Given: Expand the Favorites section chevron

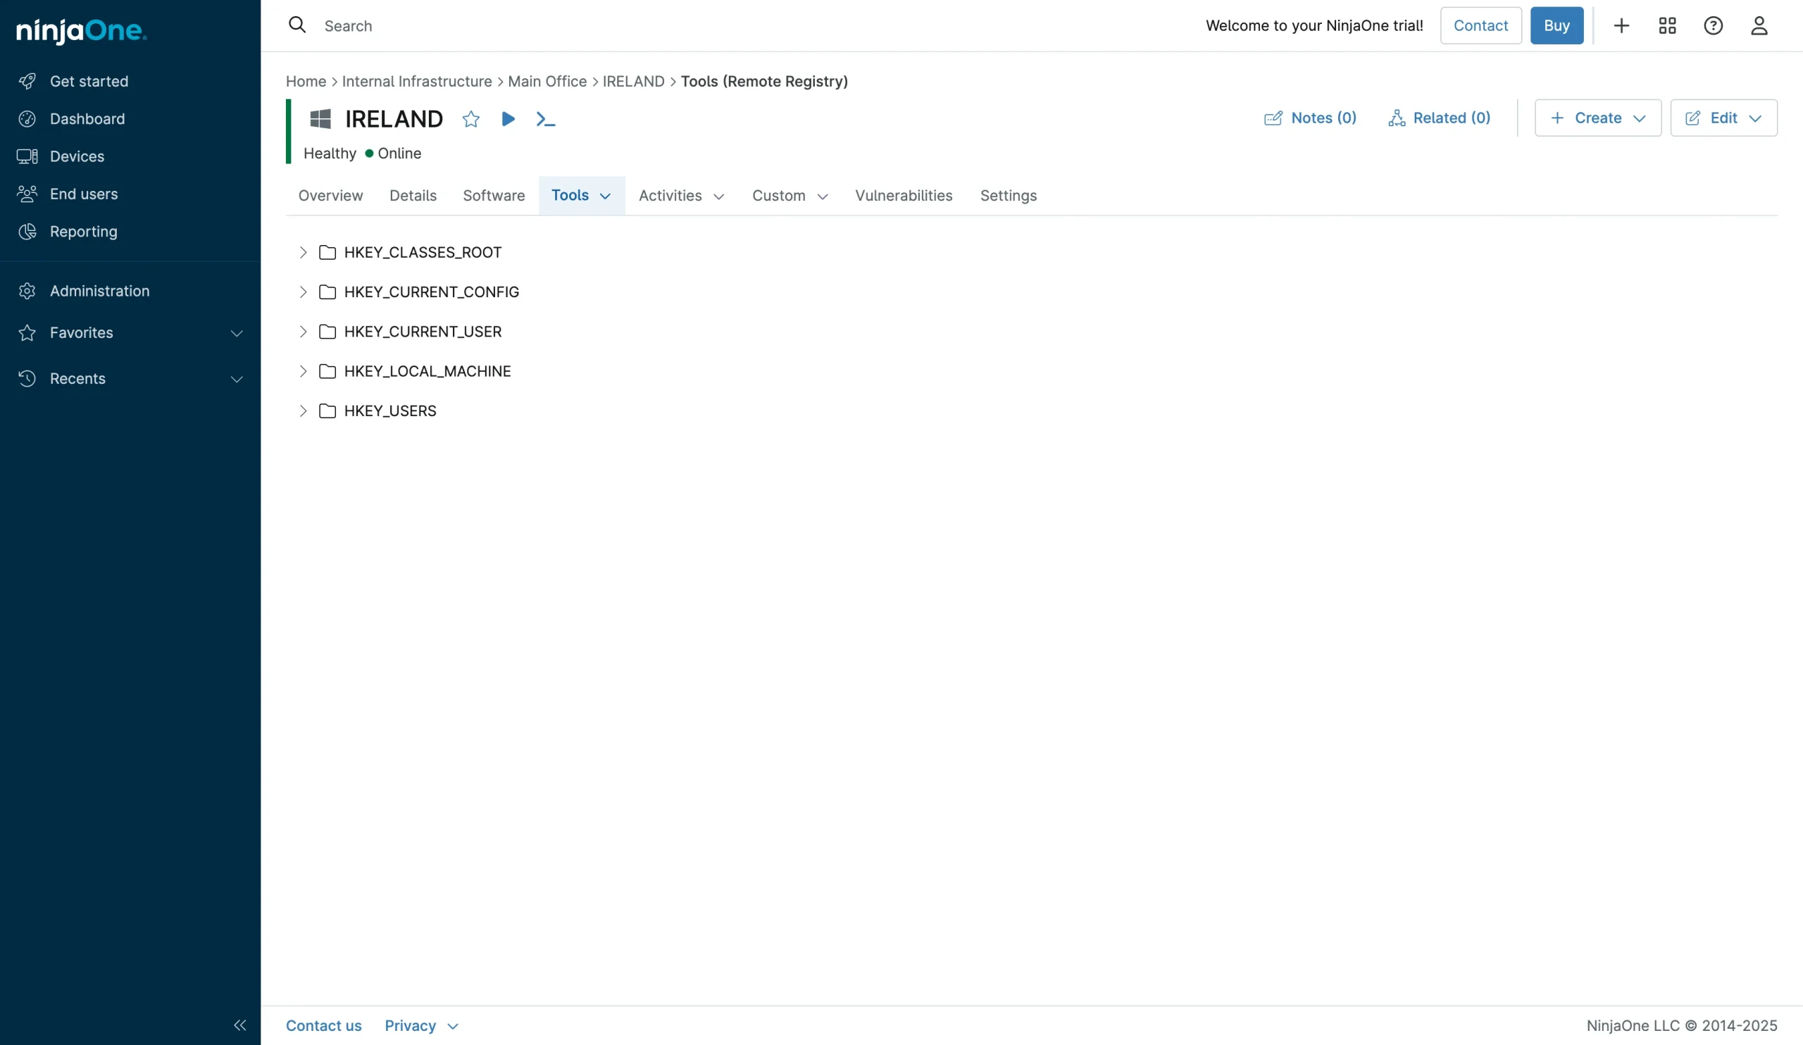Looking at the screenshot, I should pyautogui.click(x=237, y=333).
